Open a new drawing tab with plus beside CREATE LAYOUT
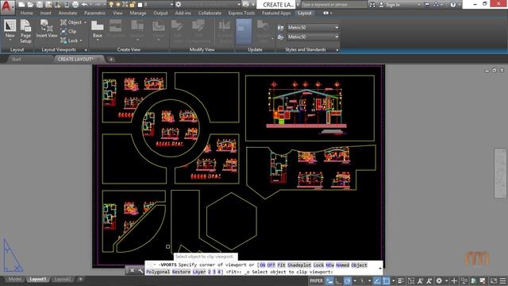This screenshot has width=508, height=286. [111, 60]
